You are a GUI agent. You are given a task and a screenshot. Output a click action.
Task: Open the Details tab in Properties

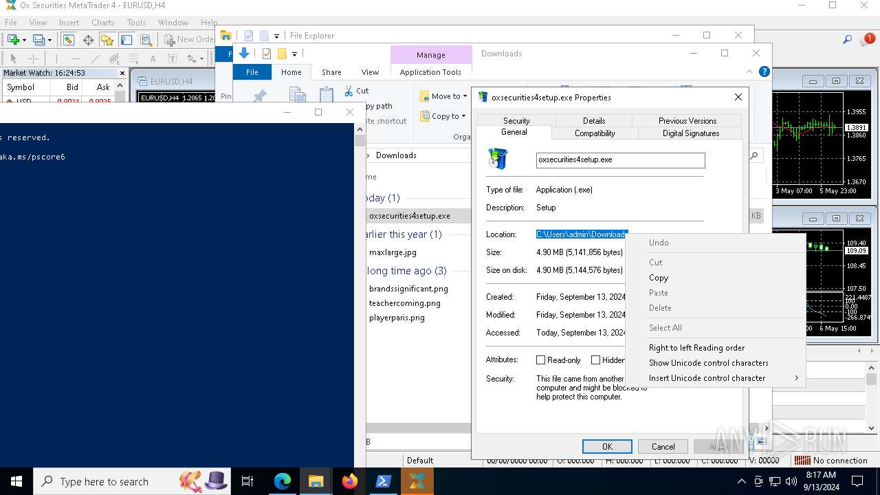(x=594, y=120)
